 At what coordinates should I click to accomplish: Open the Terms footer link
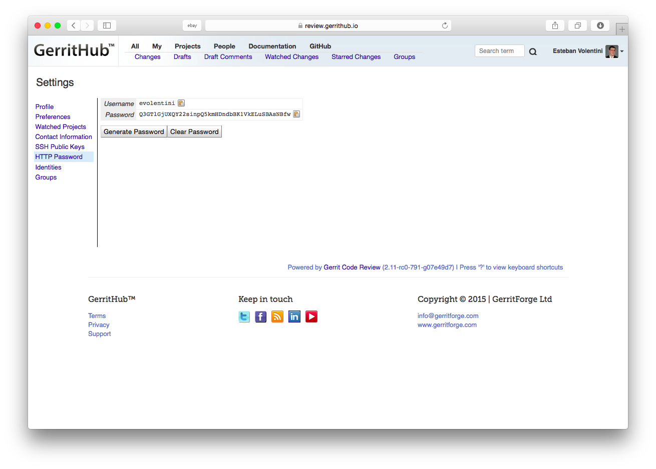(x=97, y=315)
